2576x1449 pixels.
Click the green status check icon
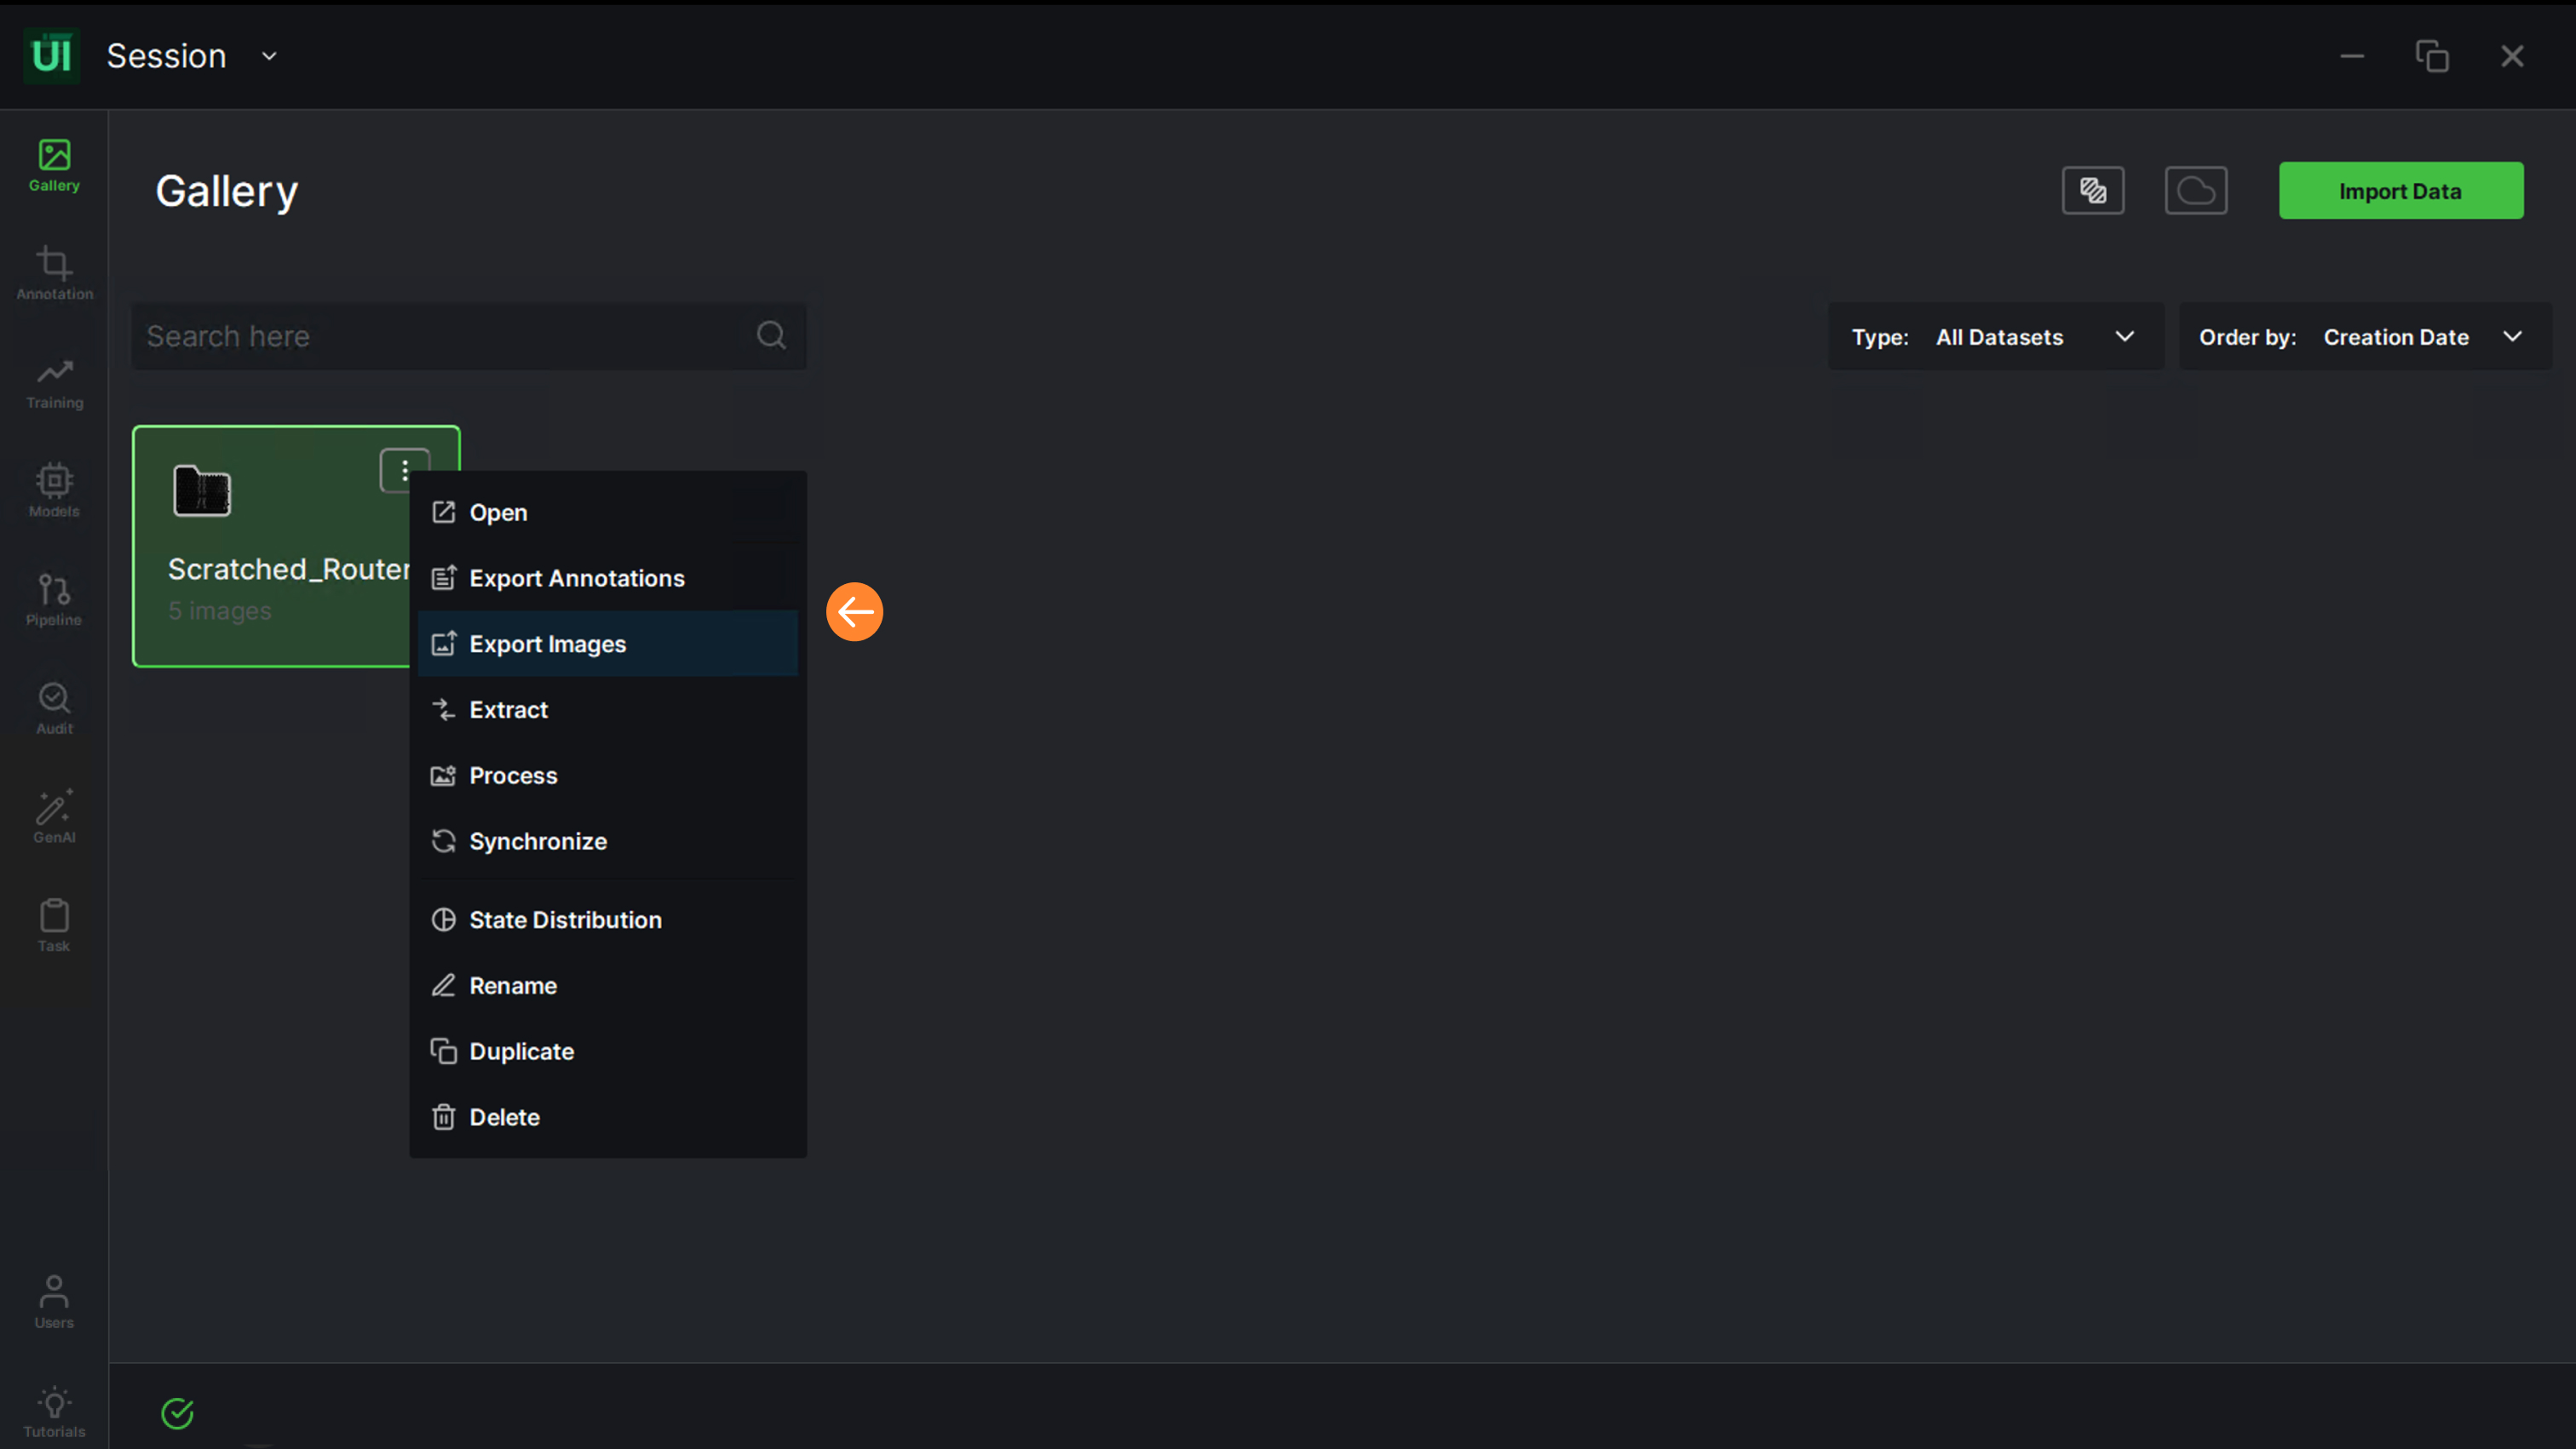pyautogui.click(x=177, y=1412)
